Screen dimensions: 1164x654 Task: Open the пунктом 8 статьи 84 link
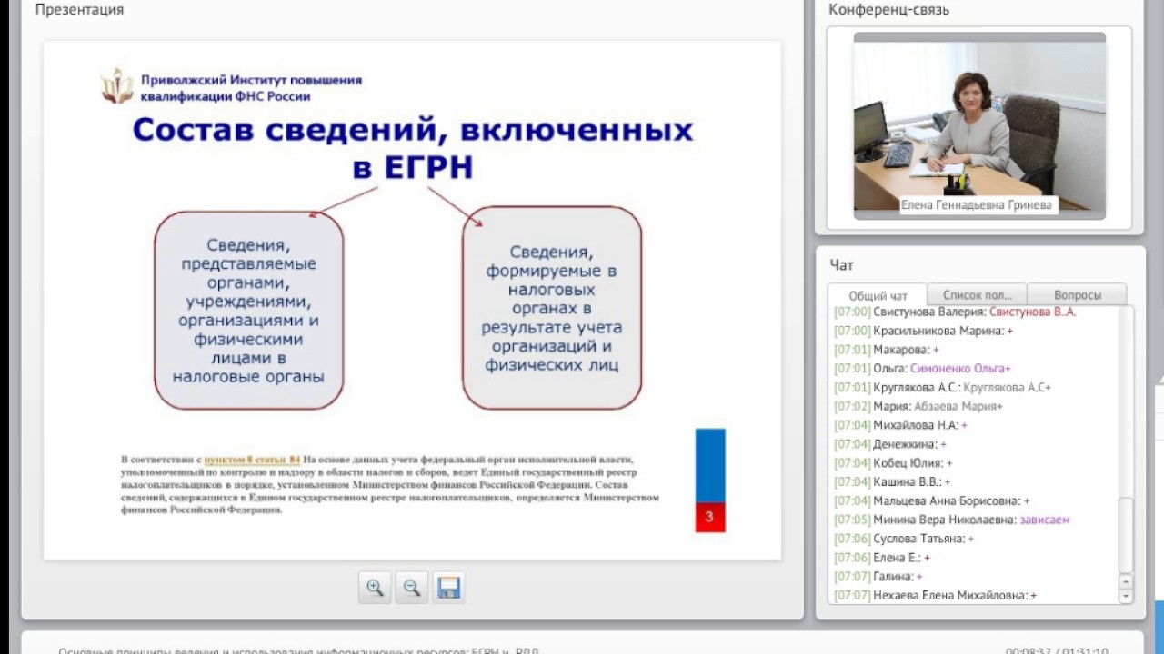(252, 460)
